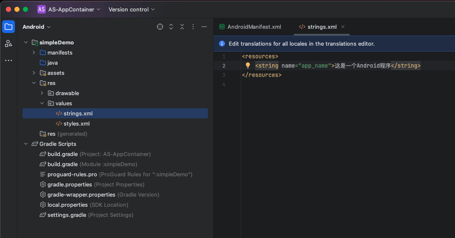Screen dimensions: 455x238
Task: Select styles.xml in the project tree
Action: (115, 123)
